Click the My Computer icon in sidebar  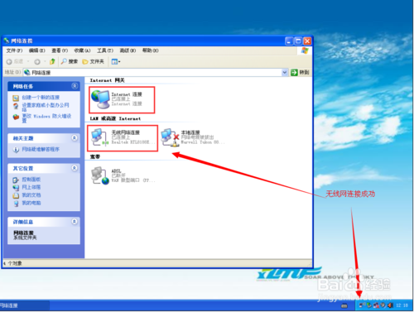[16, 204]
